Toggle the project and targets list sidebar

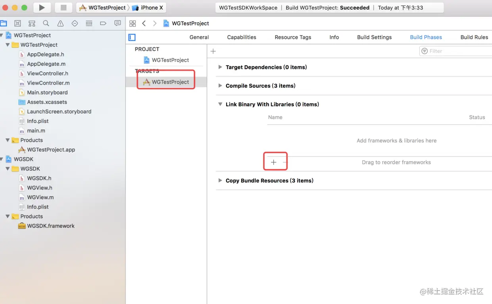132,37
